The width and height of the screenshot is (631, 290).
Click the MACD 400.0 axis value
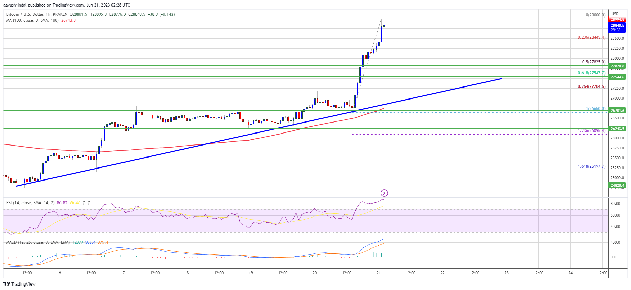[615, 243]
